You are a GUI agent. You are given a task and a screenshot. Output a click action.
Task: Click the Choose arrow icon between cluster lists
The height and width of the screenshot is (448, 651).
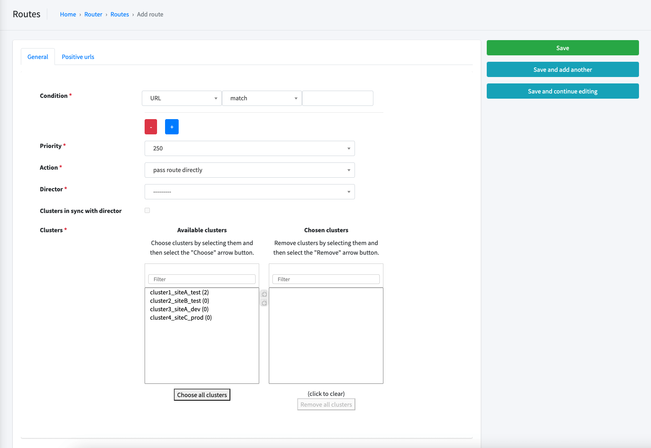(264, 294)
